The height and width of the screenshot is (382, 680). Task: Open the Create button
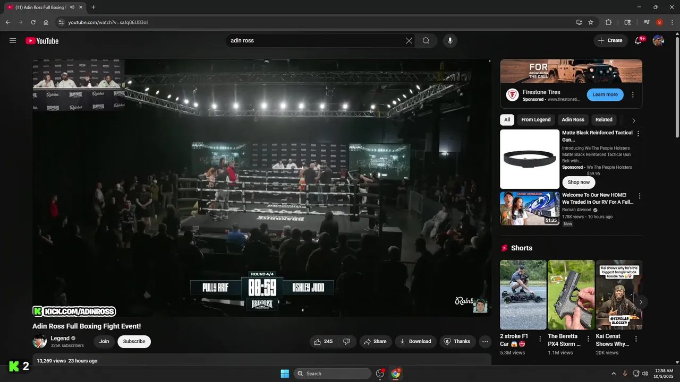tap(610, 41)
